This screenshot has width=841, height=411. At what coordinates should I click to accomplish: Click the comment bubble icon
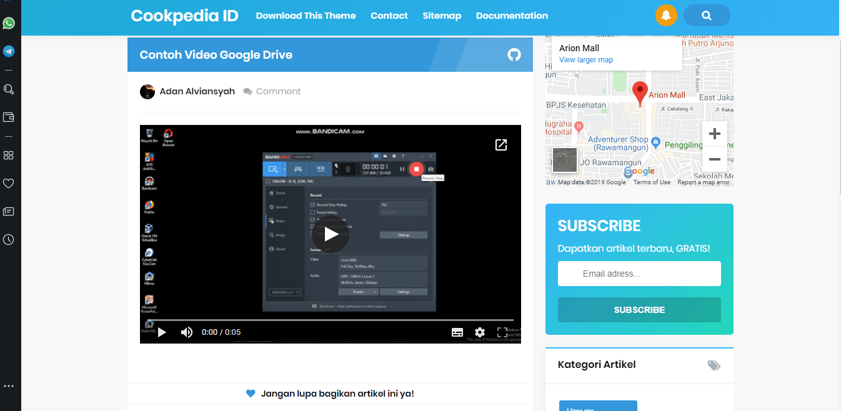tap(247, 92)
